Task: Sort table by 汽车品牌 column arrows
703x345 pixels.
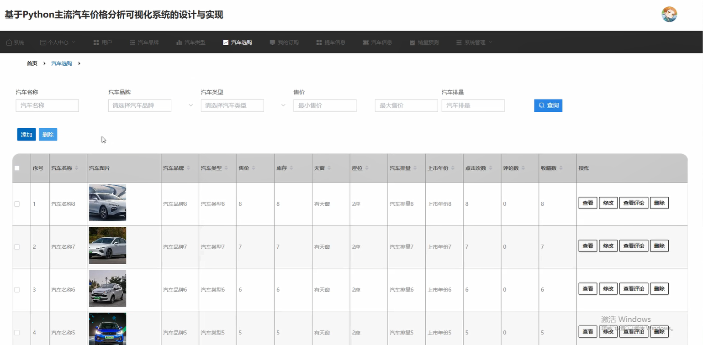Action: click(x=189, y=168)
